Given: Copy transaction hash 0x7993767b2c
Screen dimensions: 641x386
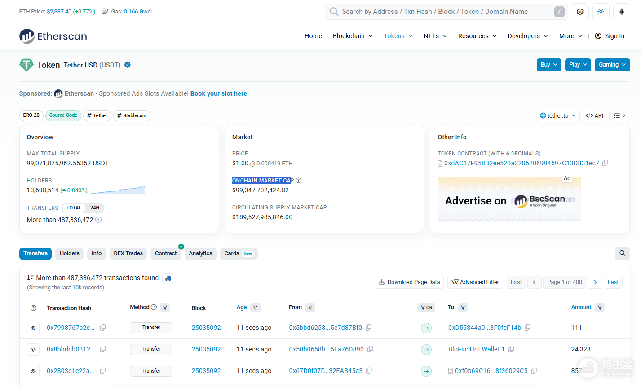Looking at the screenshot, I should (x=103, y=328).
